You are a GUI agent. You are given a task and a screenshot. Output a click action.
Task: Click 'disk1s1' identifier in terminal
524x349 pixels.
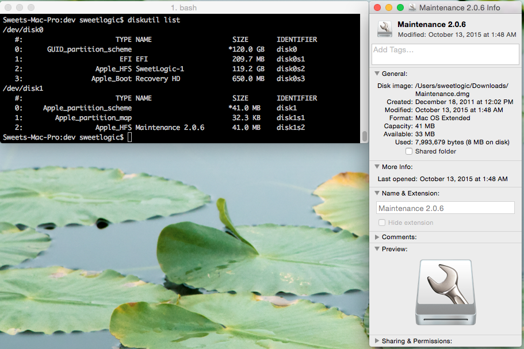click(x=290, y=118)
